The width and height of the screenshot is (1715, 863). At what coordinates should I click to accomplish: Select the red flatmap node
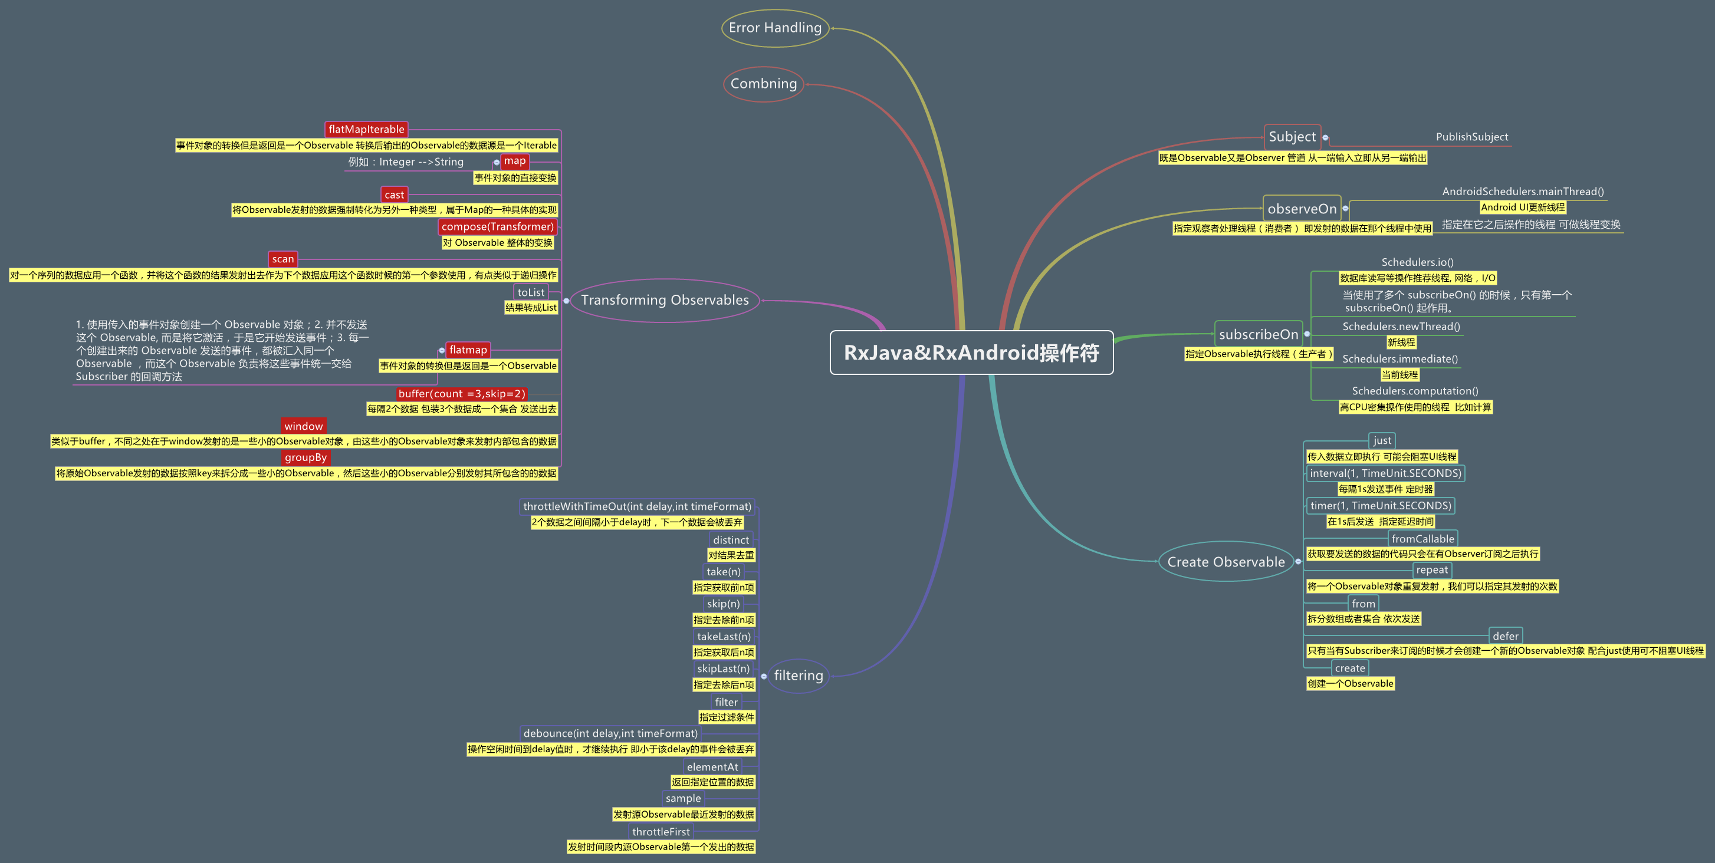(x=468, y=350)
